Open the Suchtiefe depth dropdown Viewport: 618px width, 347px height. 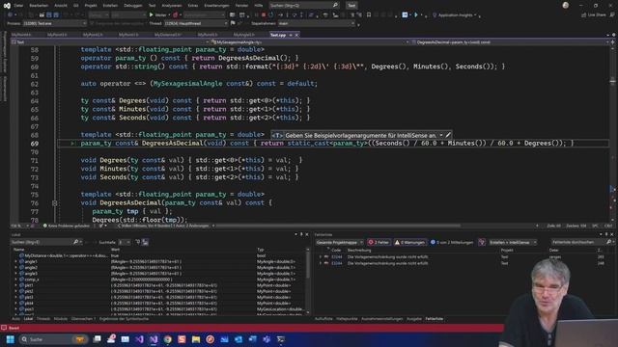(125, 242)
